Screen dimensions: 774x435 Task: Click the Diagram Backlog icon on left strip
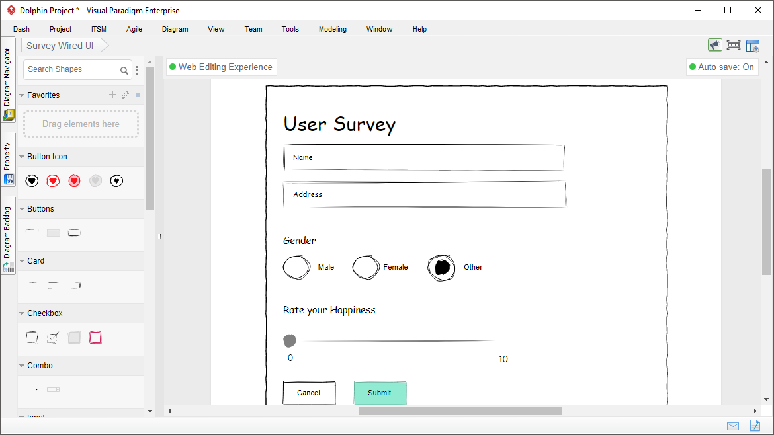pyautogui.click(x=9, y=267)
